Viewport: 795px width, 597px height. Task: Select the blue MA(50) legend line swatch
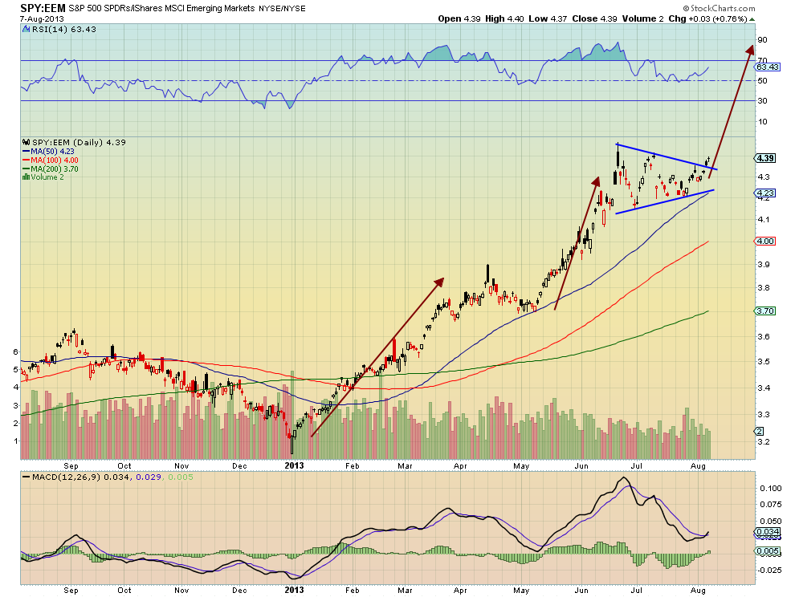click(26, 152)
